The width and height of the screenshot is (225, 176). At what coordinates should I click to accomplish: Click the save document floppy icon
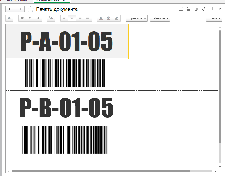181,9
